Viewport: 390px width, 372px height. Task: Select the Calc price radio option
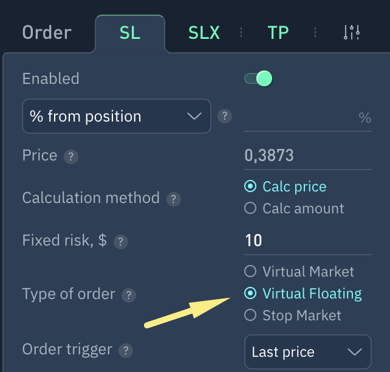point(250,187)
